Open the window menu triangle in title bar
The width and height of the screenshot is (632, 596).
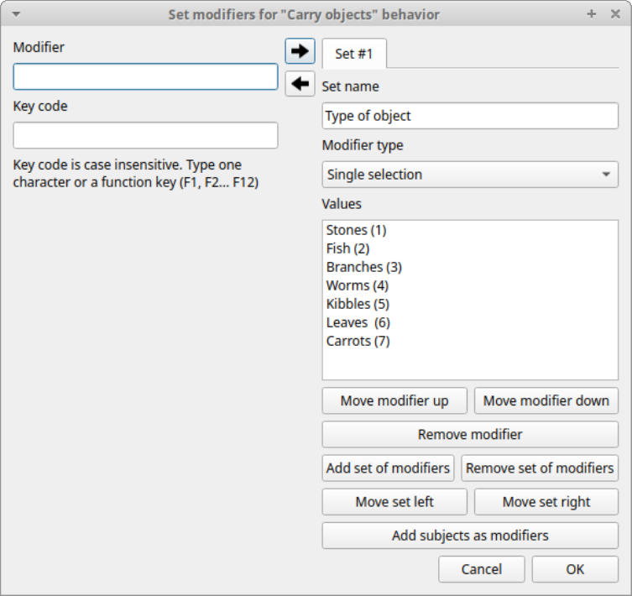[x=16, y=14]
